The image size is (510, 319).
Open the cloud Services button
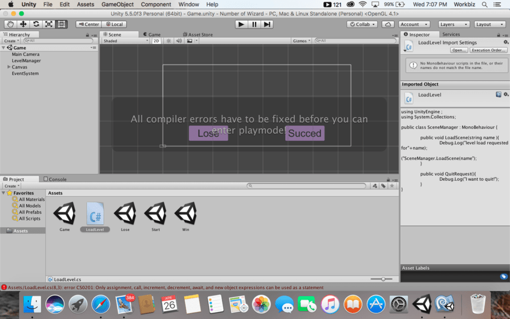pyautogui.click(x=388, y=25)
